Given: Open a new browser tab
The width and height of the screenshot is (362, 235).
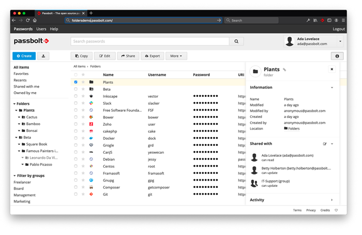Looking at the screenshot, I should pyautogui.click(x=91, y=13).
